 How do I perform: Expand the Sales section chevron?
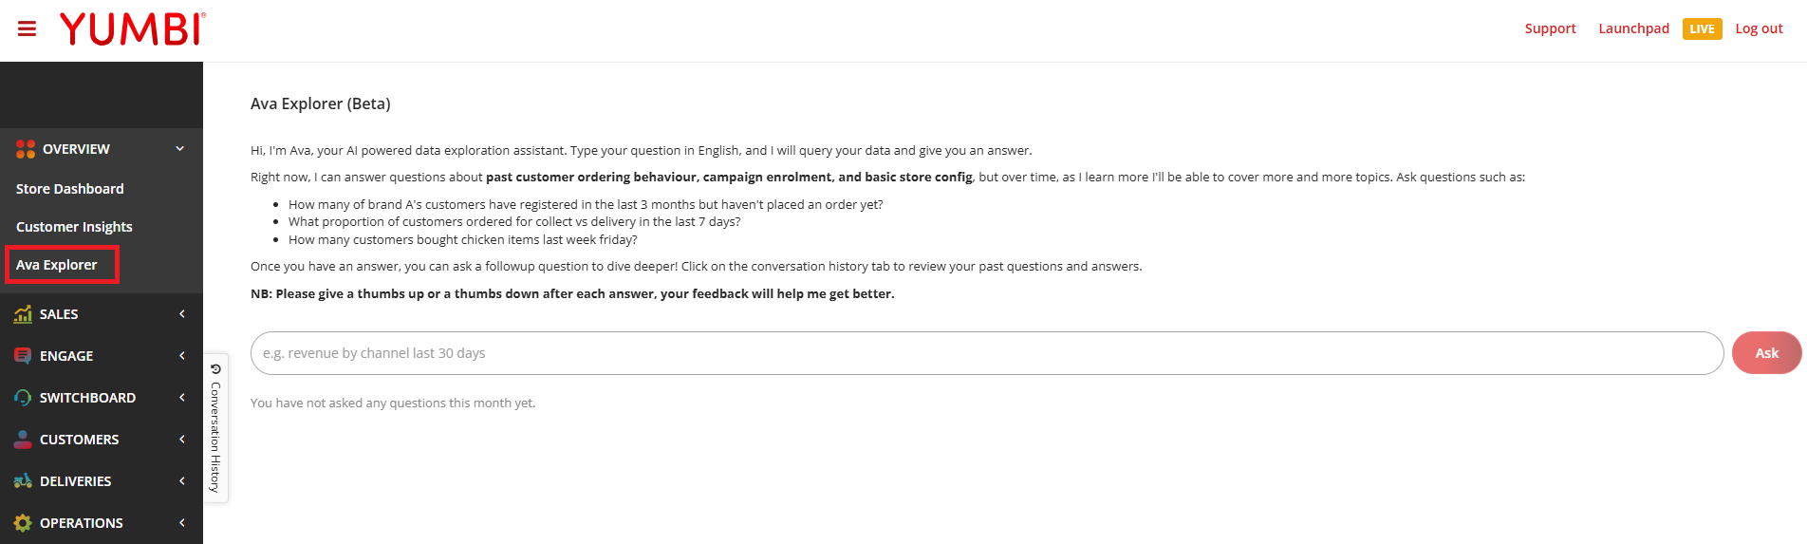tap(181, 314)
